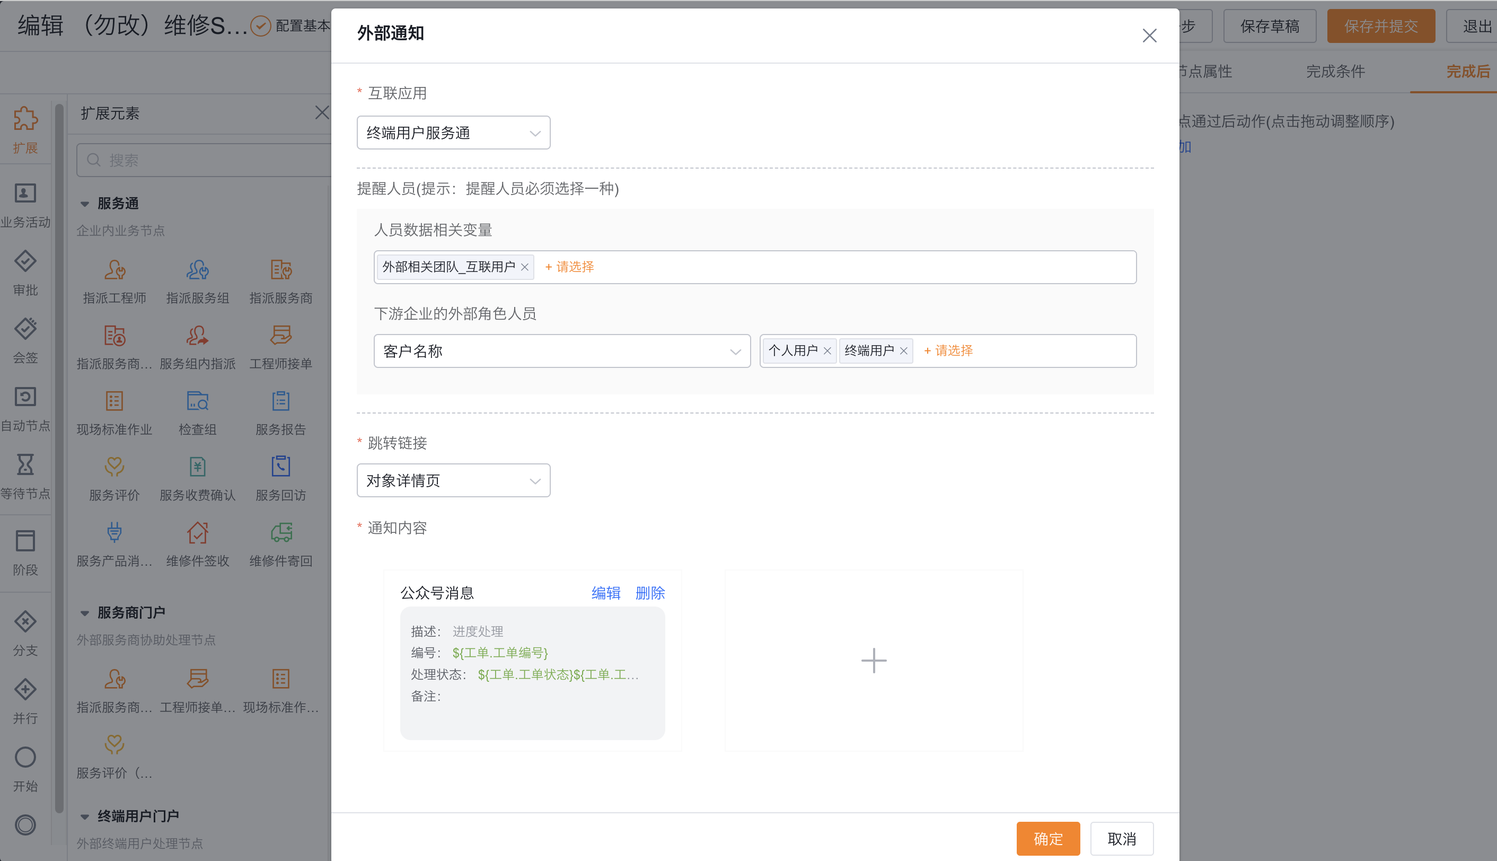Confirm the dialog with 确定
This screenshot has height=861, width=1497.
tap(1048, 839)
